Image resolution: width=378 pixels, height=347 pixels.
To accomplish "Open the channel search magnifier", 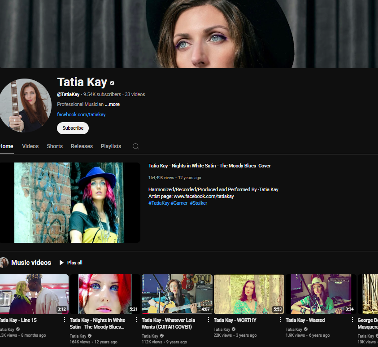I will [135, 146].
